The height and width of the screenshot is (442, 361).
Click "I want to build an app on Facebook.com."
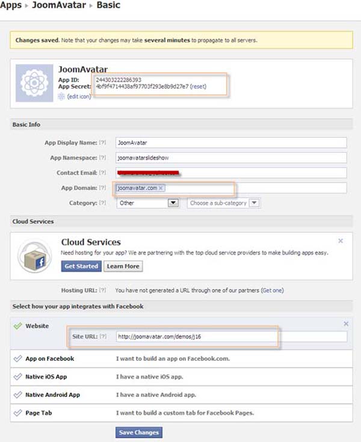tap(173, 358)
